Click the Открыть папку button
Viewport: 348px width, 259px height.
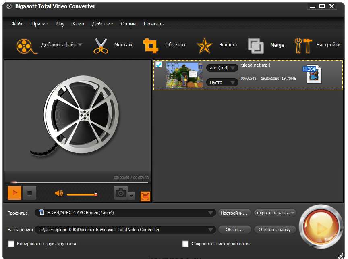click(275, 230)
